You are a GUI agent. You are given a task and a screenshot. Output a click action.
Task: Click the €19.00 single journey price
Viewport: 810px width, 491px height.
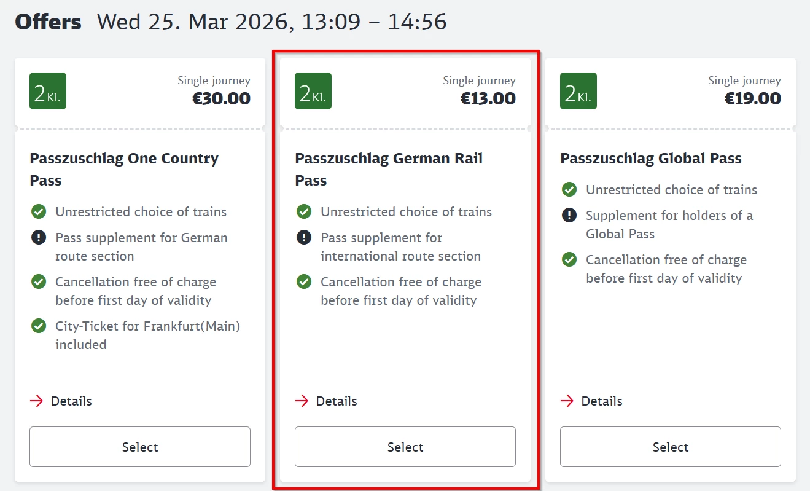tap(753, 98)
